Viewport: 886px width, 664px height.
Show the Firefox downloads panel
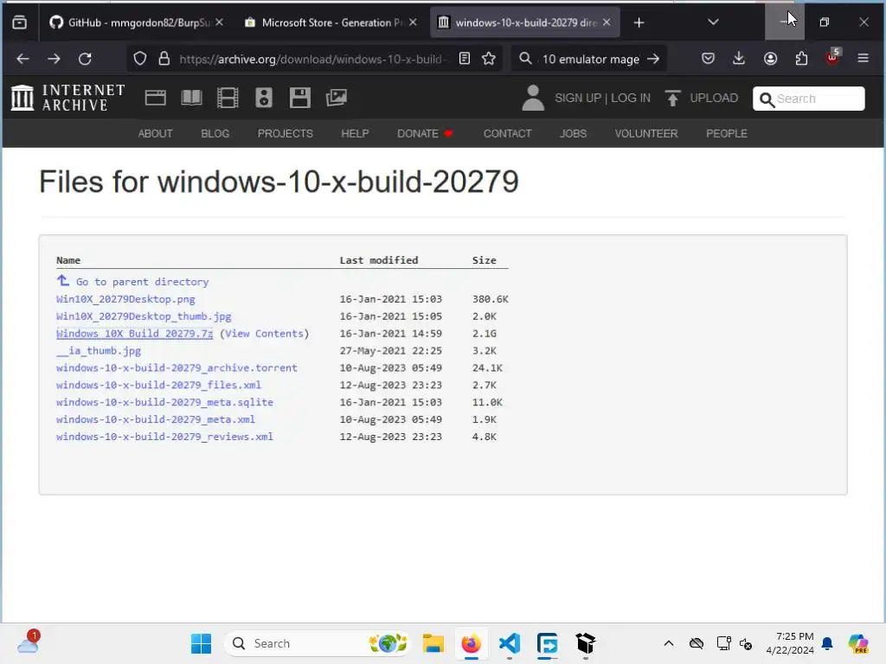point(739,59)
